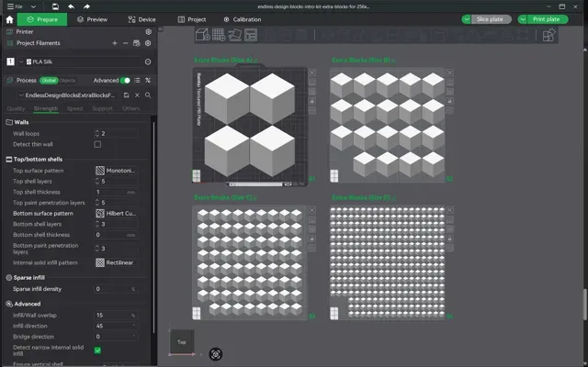Uncheck Detect narrow internal solid infill
This screenshot has height=367, width=588.
pos(97,350)
